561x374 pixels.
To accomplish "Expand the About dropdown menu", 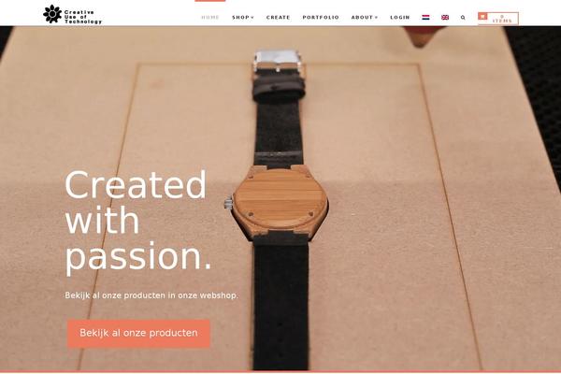I will tap(365, 17).
